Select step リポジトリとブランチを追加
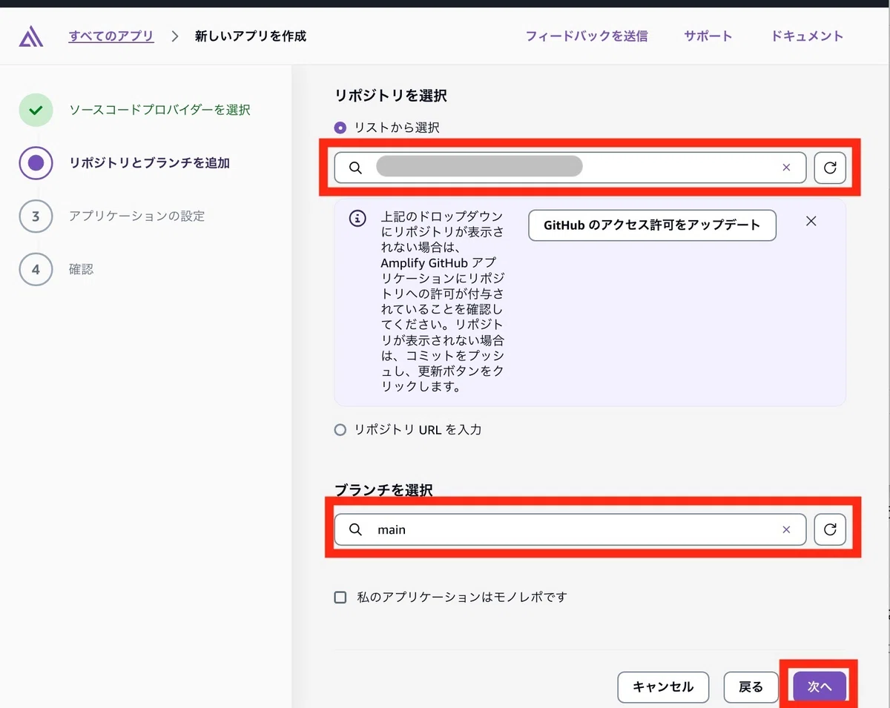Screen dimensions: 890x708 [149, 163]
